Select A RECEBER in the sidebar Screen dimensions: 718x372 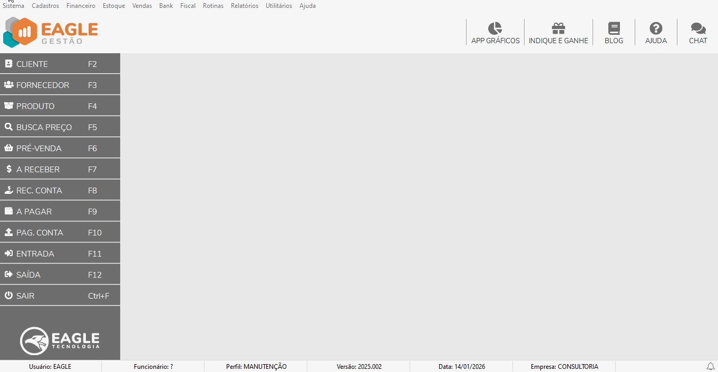coord(60,169)
